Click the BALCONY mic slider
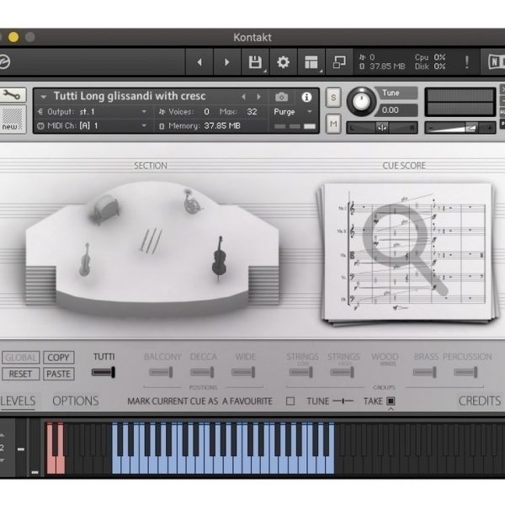Viewport: 505px width, 505px height. coord(161,372)
